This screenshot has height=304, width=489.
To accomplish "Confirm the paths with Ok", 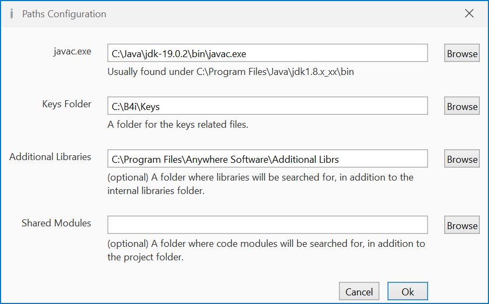I will point(407,292).
